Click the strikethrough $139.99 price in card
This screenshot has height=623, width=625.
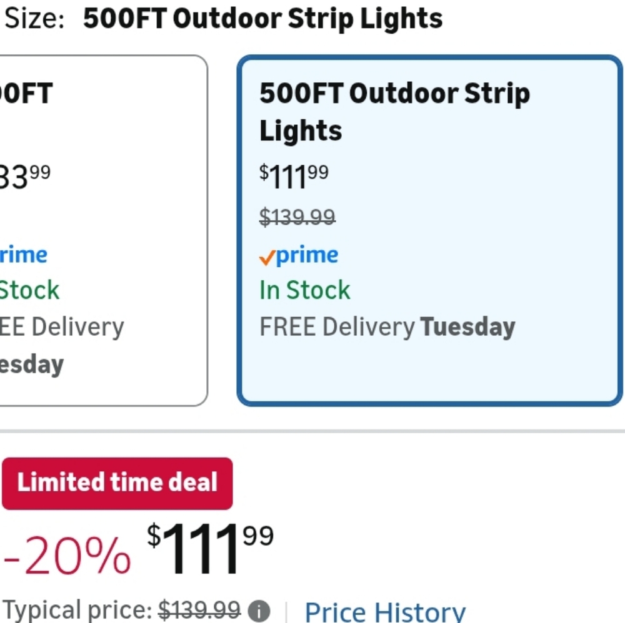[x=297, y=217]
